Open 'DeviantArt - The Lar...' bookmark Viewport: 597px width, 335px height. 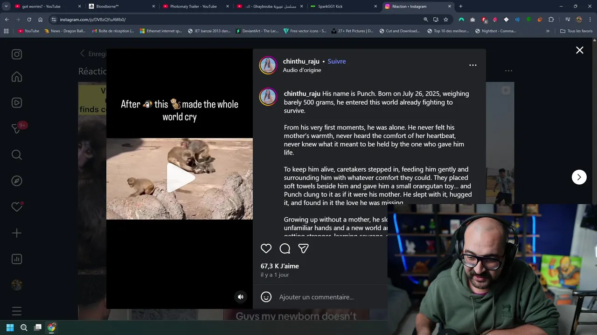pyautogui.click(x=257, y=31)
